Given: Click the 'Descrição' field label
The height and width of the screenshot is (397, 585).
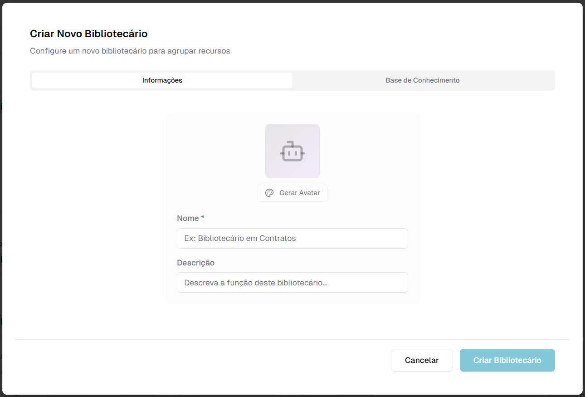Looking at the screenshot, I should [x=196, y=263].
